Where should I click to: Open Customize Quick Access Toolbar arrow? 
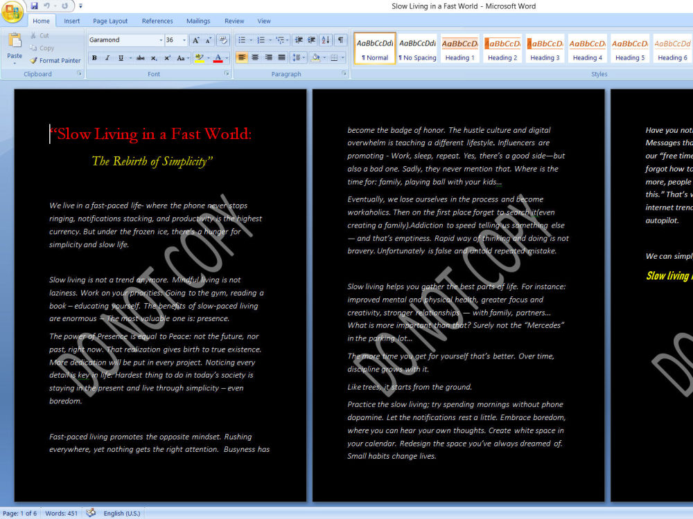tap(80, 6)
